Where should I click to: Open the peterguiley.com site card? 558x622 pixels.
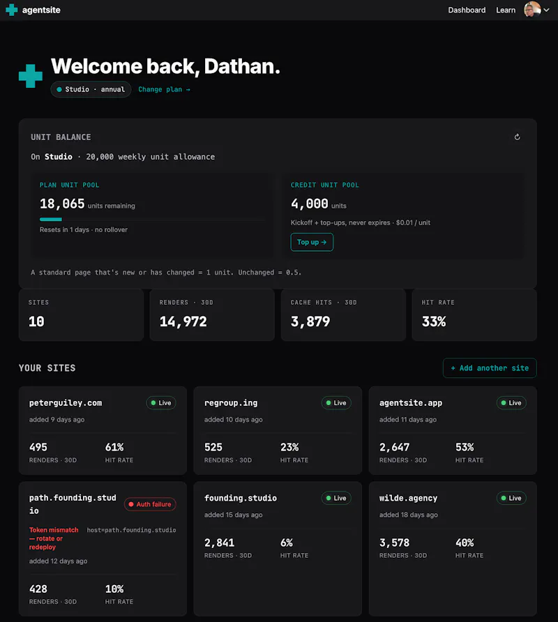103,430
